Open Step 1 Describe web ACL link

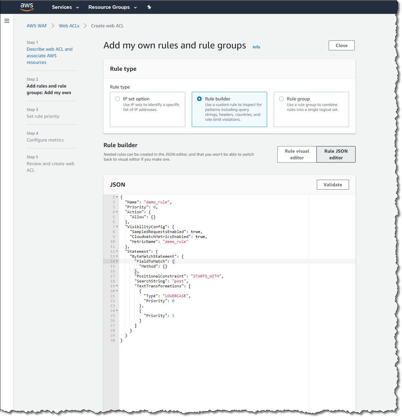49,56
